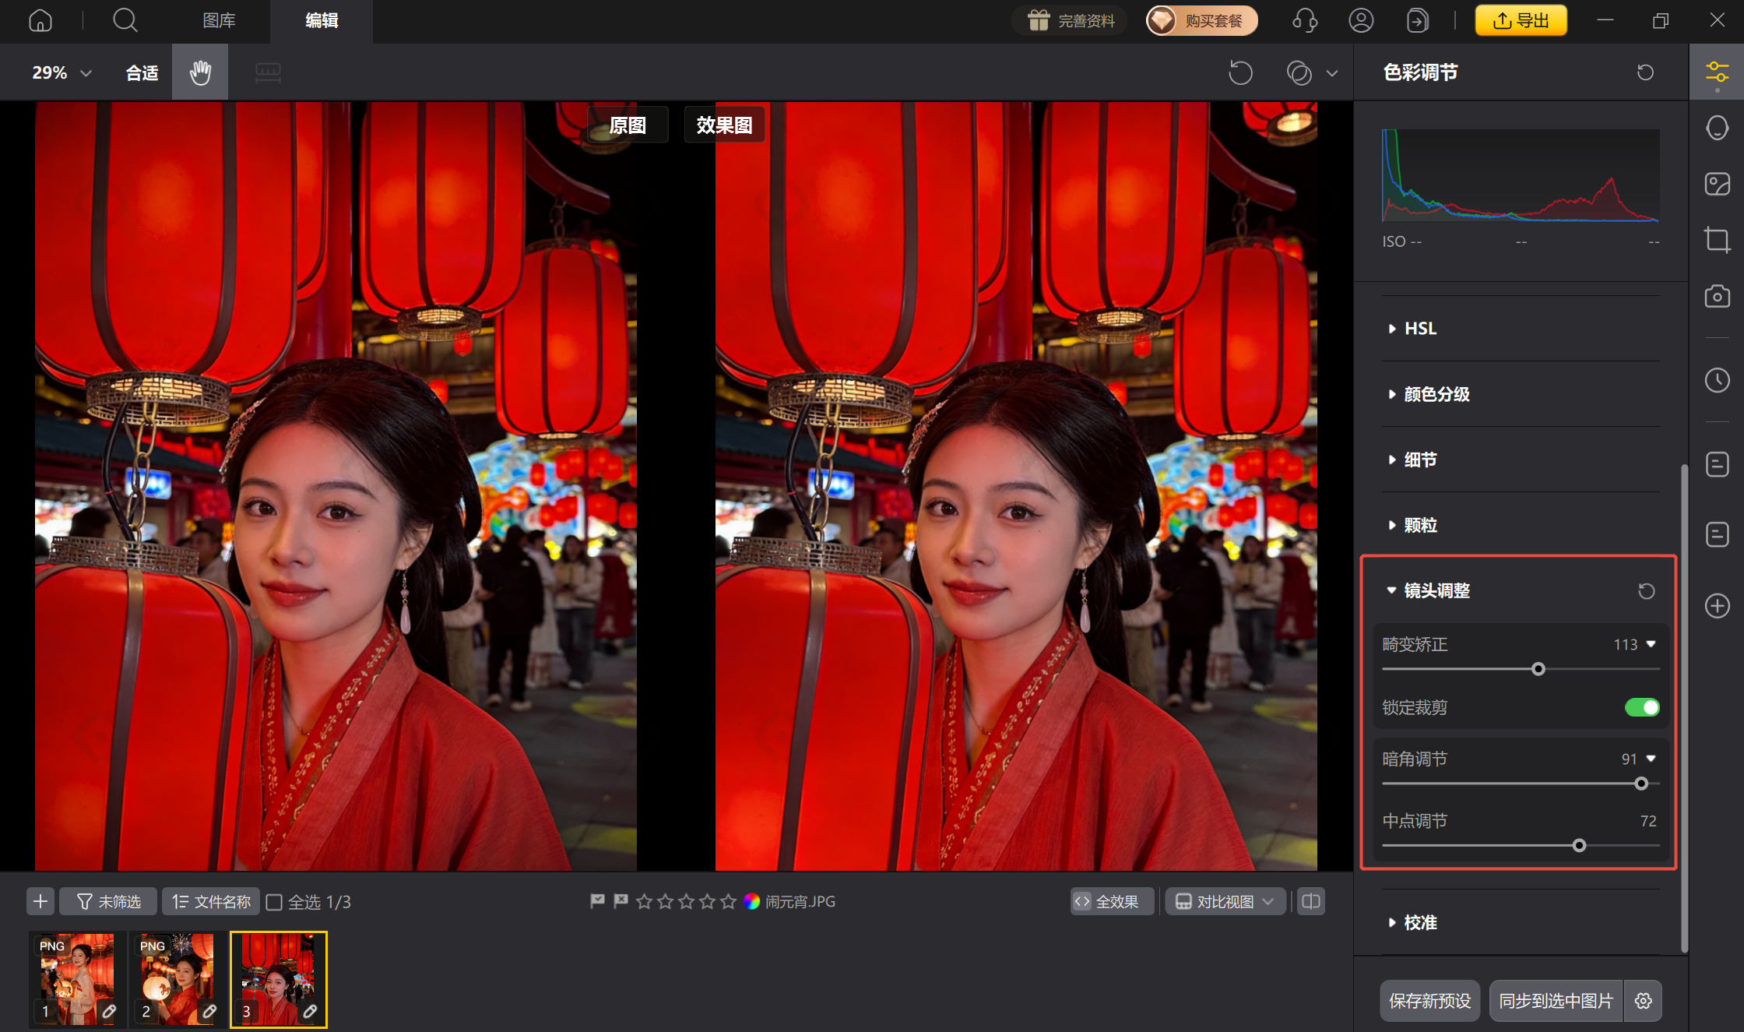Enable split compare view icon near 对比视图
Screen dimensions: 1744x1032
(1310, 901)
